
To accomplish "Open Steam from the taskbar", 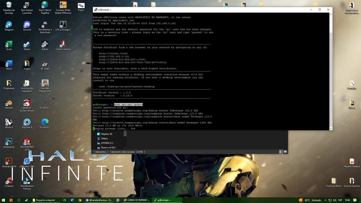I will [27, 200].
